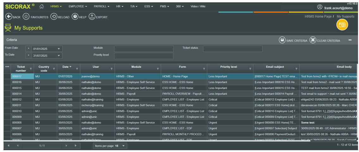Screen dimensions: 359x152
Task: Open the ESS menu
Action: pyautogui.click(x=148, y=6)
